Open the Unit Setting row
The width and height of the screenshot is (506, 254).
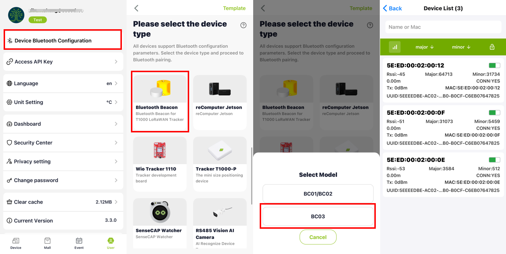(x=63, y=102)
